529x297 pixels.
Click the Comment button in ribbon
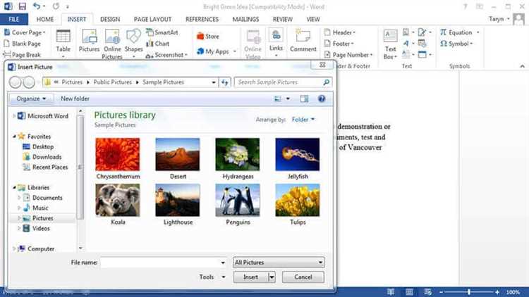pyautogui.click(x=303, y=41)
